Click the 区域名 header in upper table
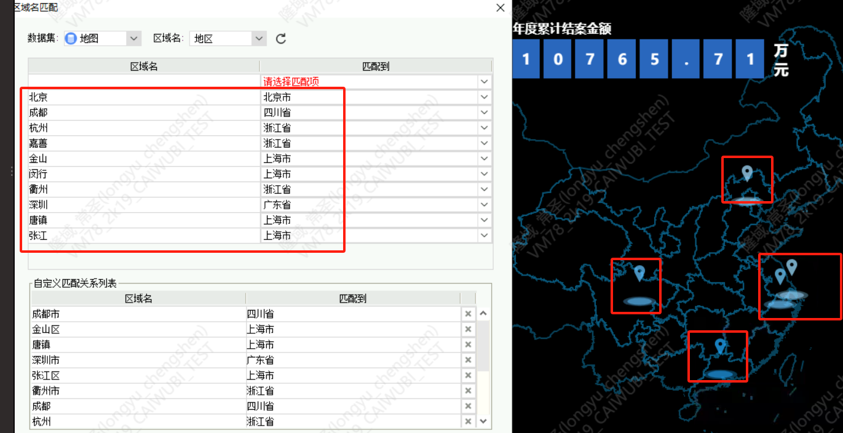 [144, 66]
